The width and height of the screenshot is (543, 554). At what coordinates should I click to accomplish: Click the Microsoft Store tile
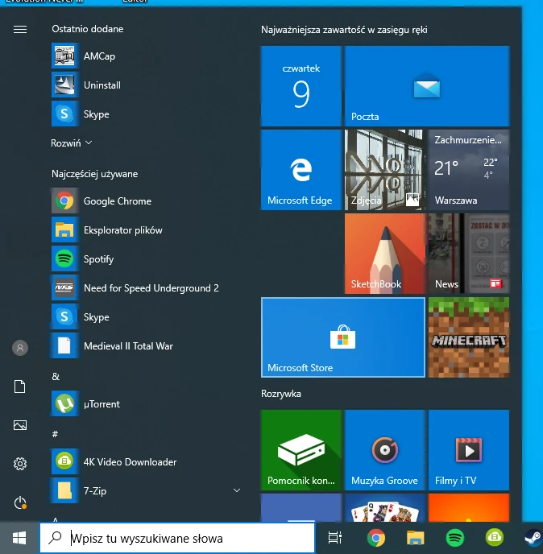click(343, 337)
